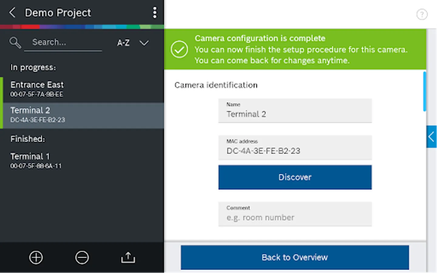Focus the camera search field
The height and width of the screenshot is (273, 437).
63,42
